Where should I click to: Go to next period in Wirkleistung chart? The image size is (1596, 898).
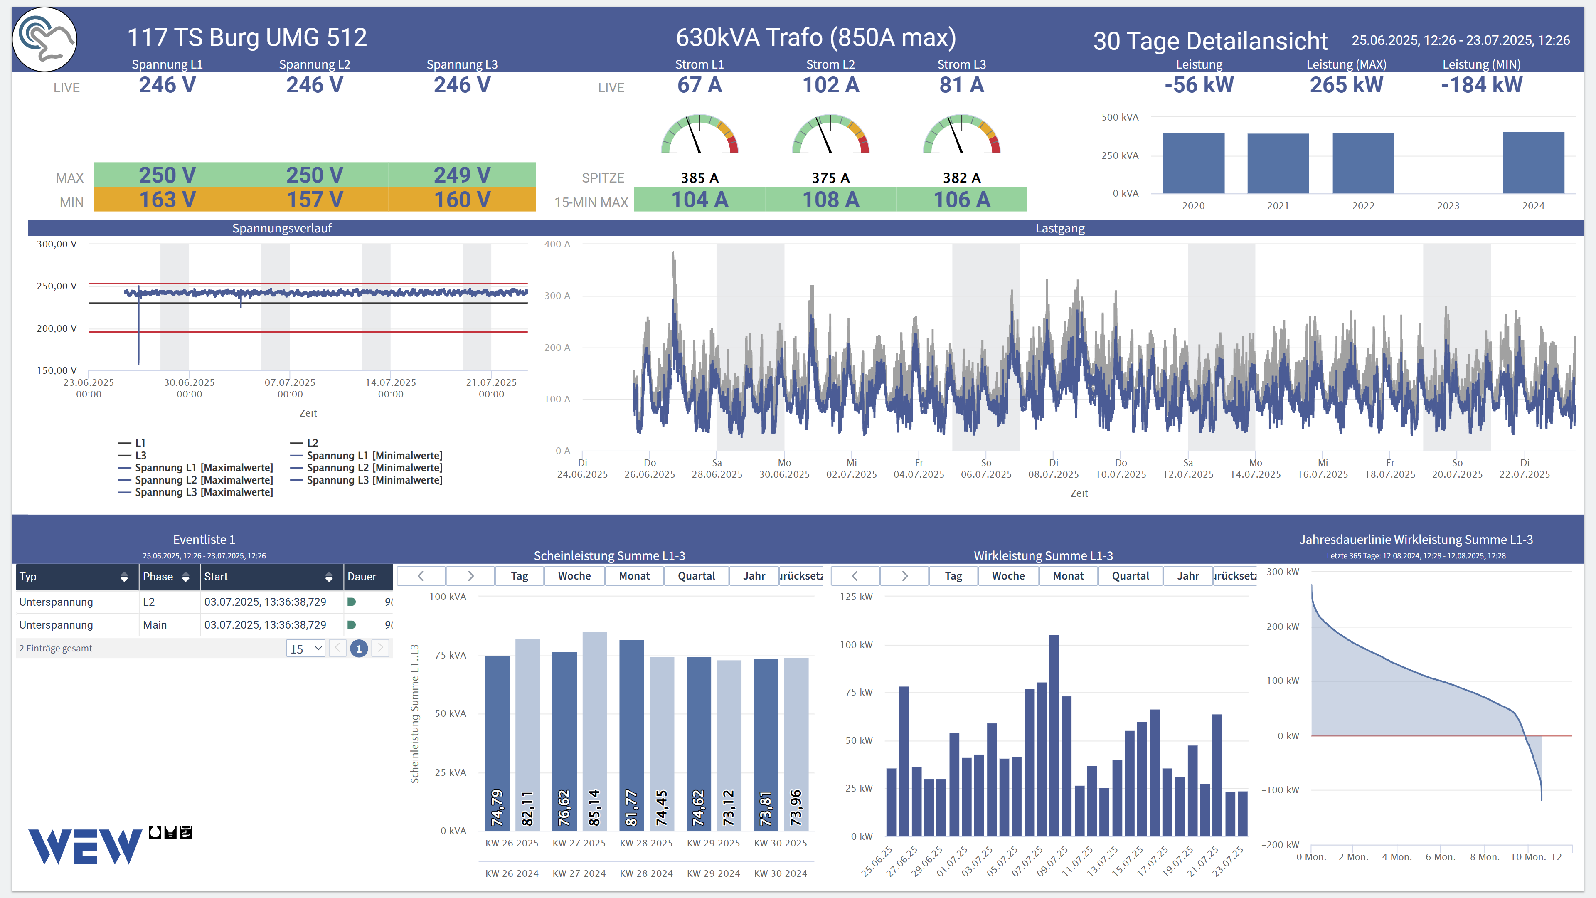(x=904, y=576)
